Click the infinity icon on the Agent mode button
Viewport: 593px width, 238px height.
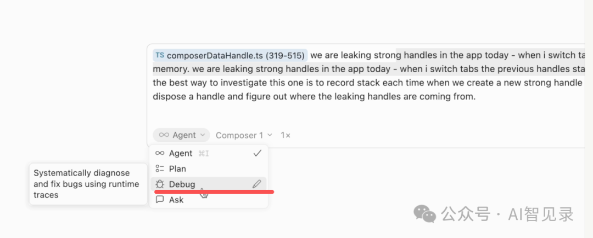click(164, 135)
